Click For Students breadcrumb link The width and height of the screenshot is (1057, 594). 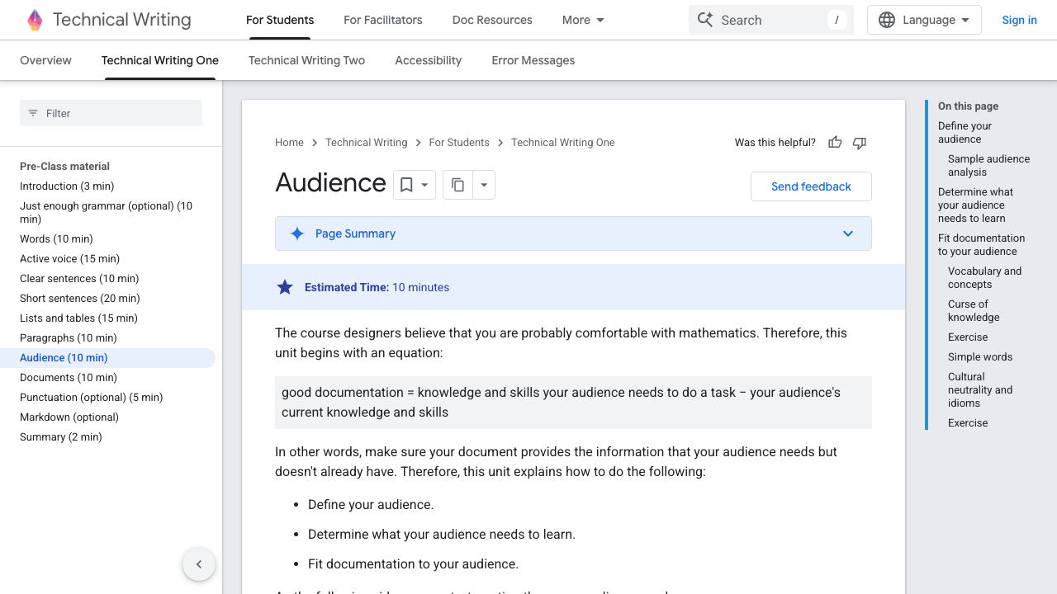[459, 143]
